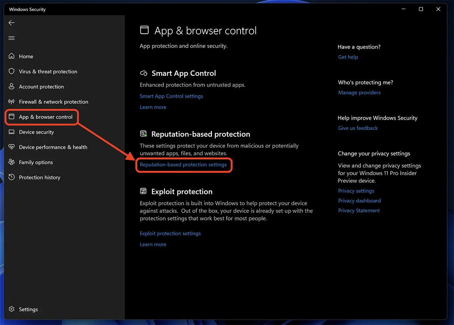Viewport: 454px width, 325px height.
Task: Open Device security page
Action: pyautogui.click(x=36, y=132)
